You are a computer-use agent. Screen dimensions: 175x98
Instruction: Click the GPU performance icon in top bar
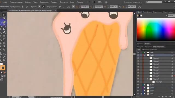tap(106, 2)
